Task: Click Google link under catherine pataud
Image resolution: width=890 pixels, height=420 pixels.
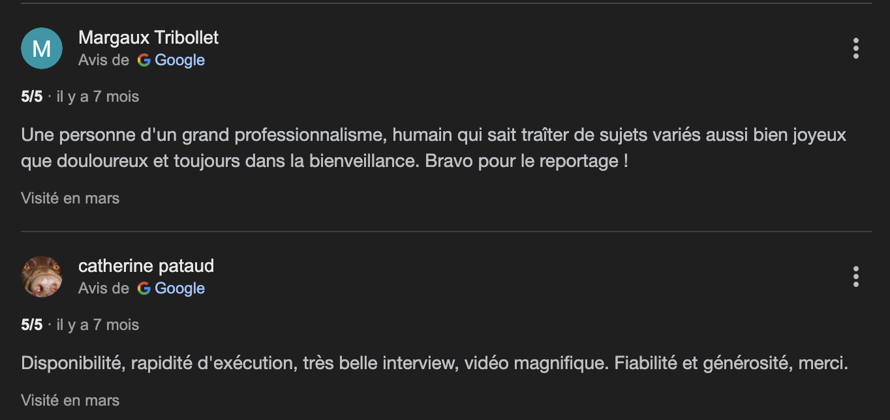Action: (x=179, y=288)
